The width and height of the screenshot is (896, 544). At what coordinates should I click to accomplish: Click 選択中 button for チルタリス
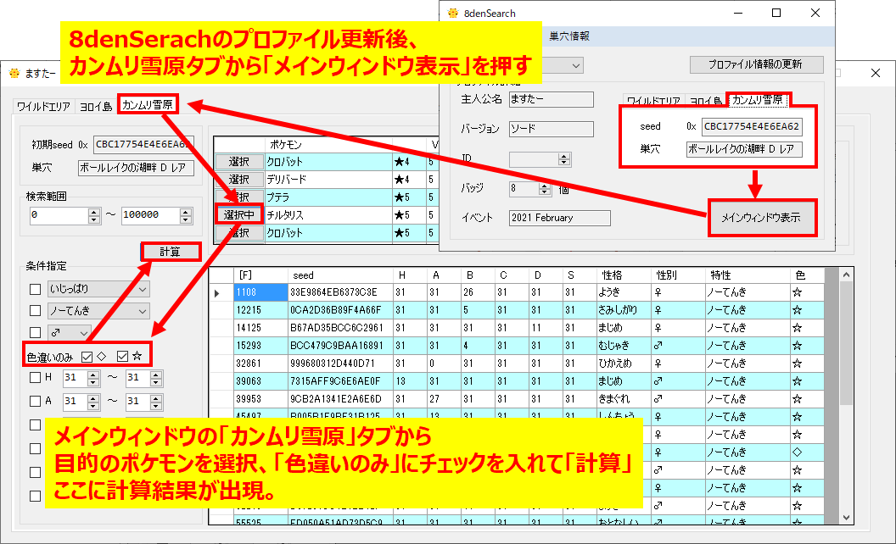239,215
